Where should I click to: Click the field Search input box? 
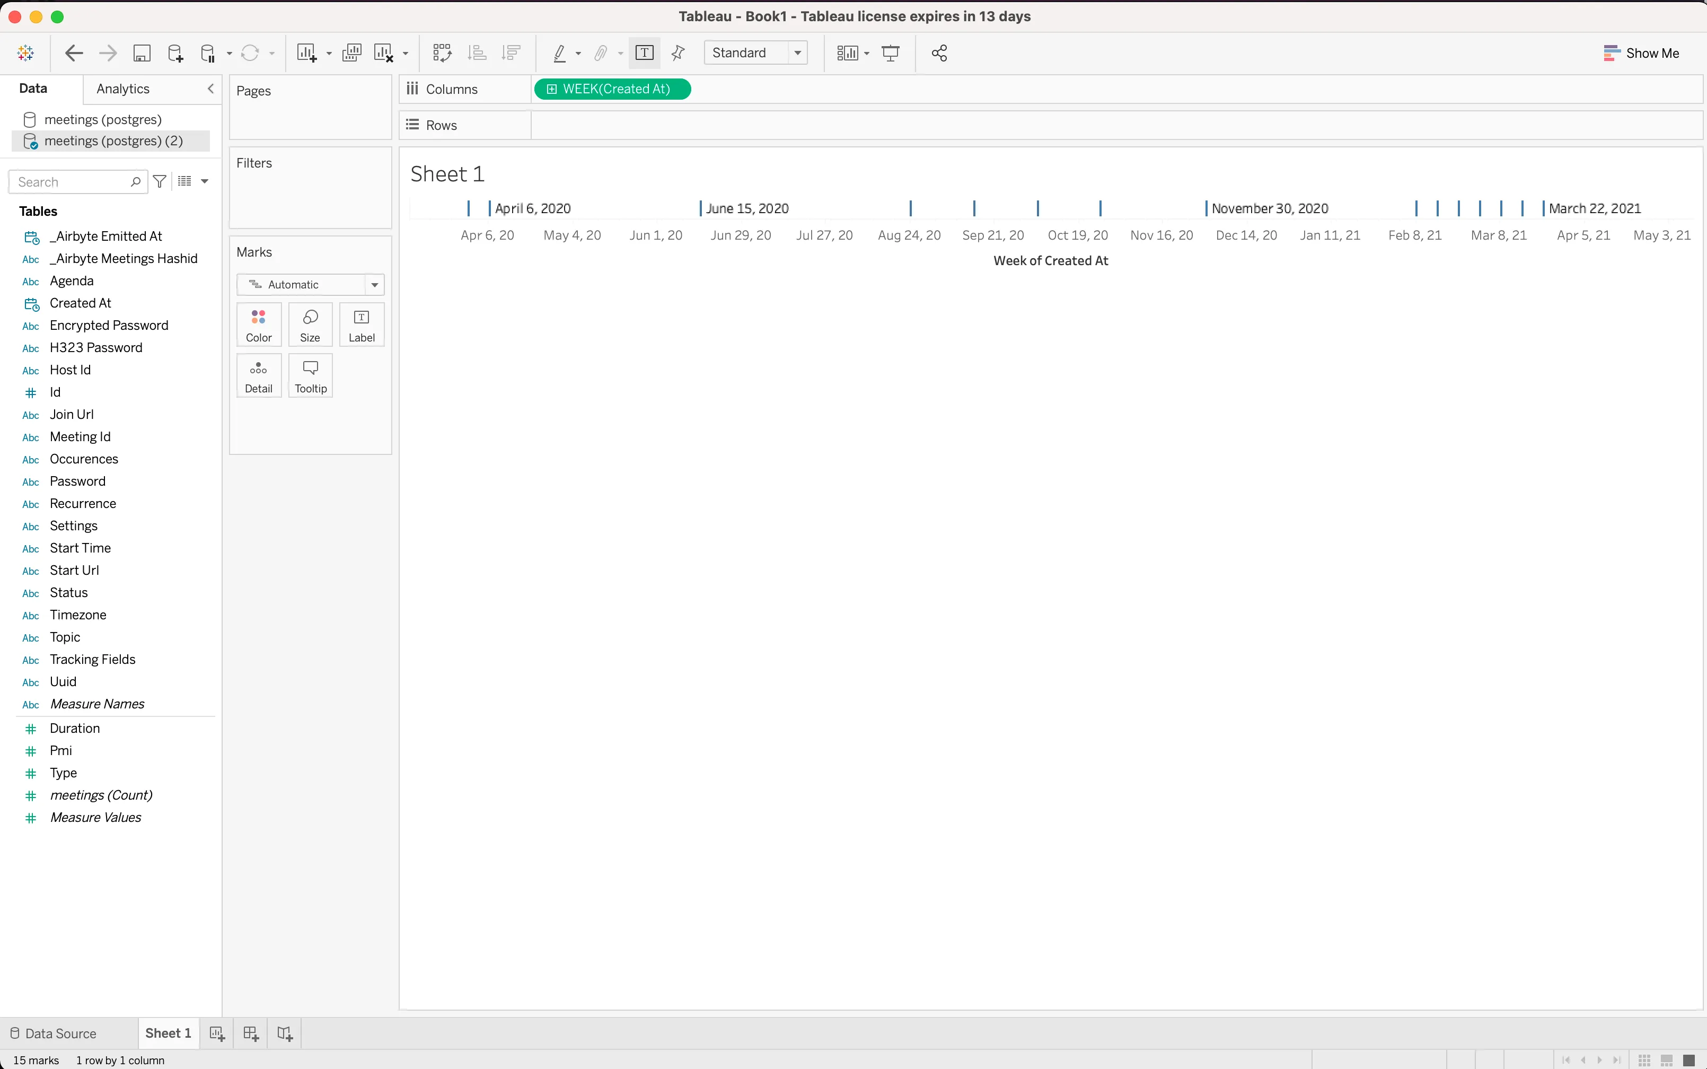(x=71, y=182)
